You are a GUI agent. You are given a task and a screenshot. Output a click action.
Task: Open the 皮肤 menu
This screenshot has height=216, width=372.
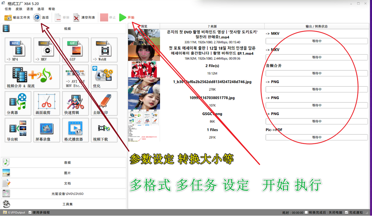point(19,9)
